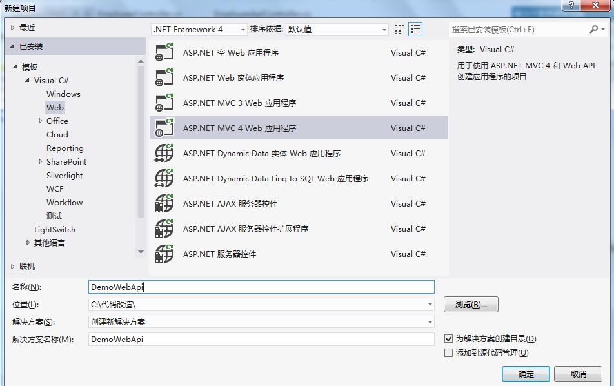Screen dimensions: 614x386
Task: Click template tree scrollbar down arrow
Action: (141, 252)
